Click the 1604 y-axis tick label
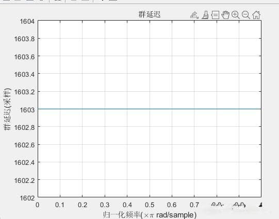Viewport: 279px width, 219px height. pyautogui.click(x=27, y=21)
